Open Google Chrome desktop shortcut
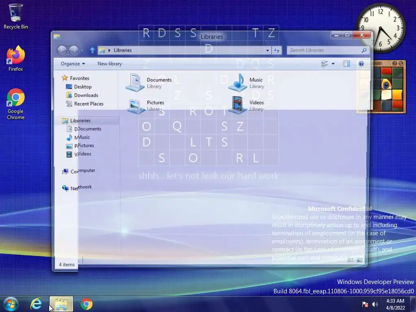The height and width of the screenshot is (312, 416). click(15, 104)
